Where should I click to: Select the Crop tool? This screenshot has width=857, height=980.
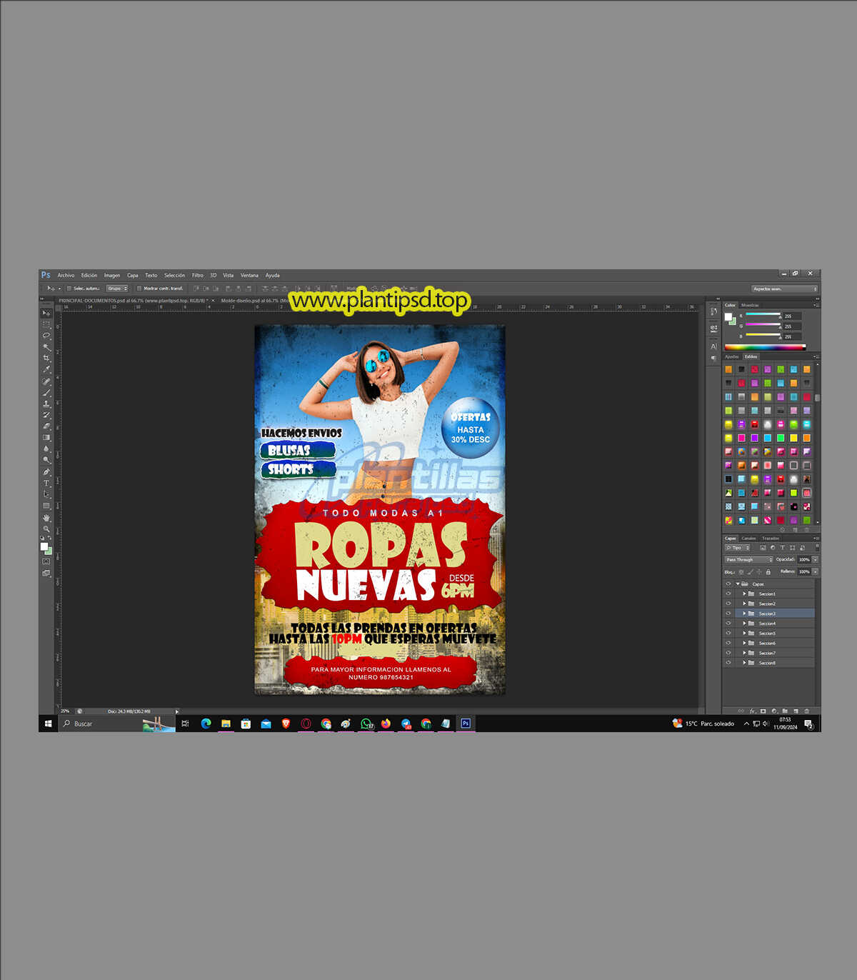pyautogui.click(x=46, y=359)
